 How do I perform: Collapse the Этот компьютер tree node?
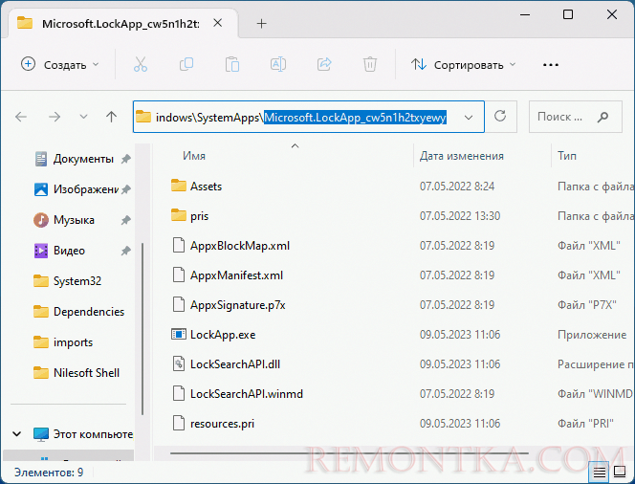(x=17, y=434)
